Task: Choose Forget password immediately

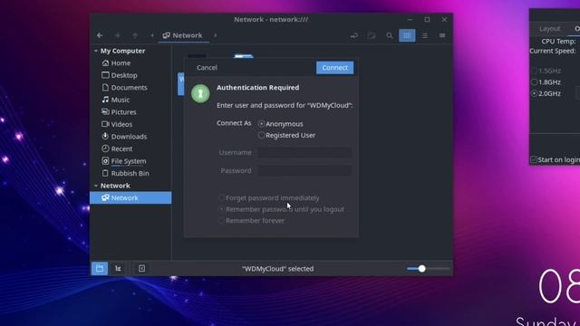Action: coord(269,198)
